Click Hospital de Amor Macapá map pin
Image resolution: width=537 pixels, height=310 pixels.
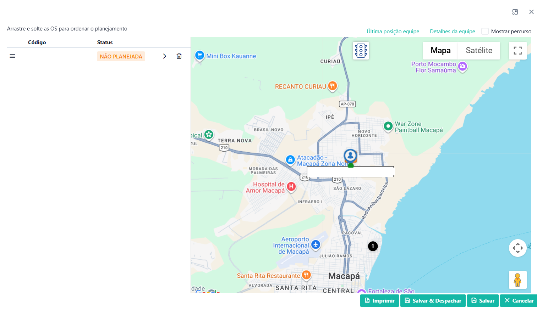pyautogui.click(x=291, y=187)
